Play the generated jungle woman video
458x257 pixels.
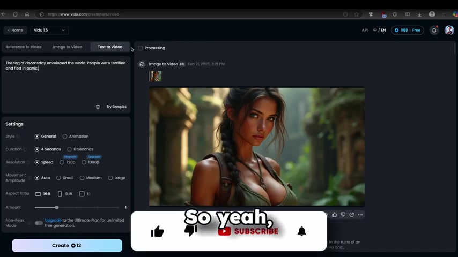[x=257, y=147]
